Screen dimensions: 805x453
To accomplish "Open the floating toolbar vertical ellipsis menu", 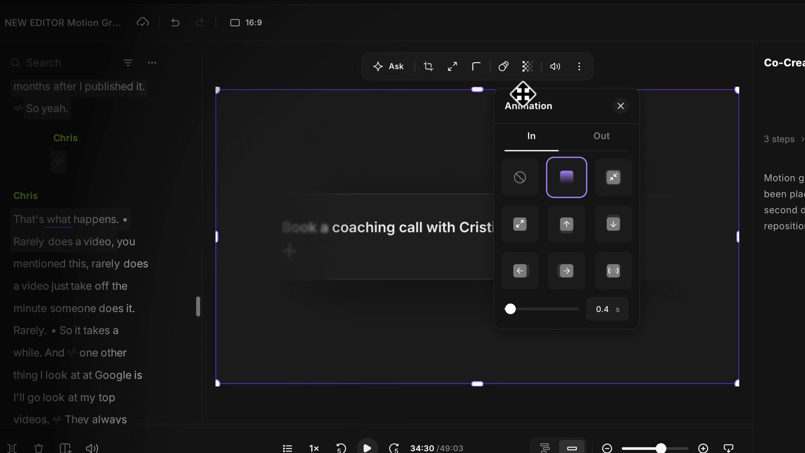I will (579, 66).
